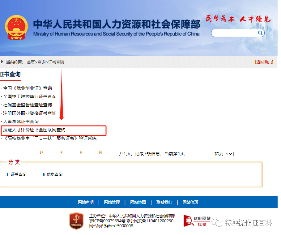Select 信息查询 category under 分类
This screenshot has width=281, height=235.
pos(54,175)
